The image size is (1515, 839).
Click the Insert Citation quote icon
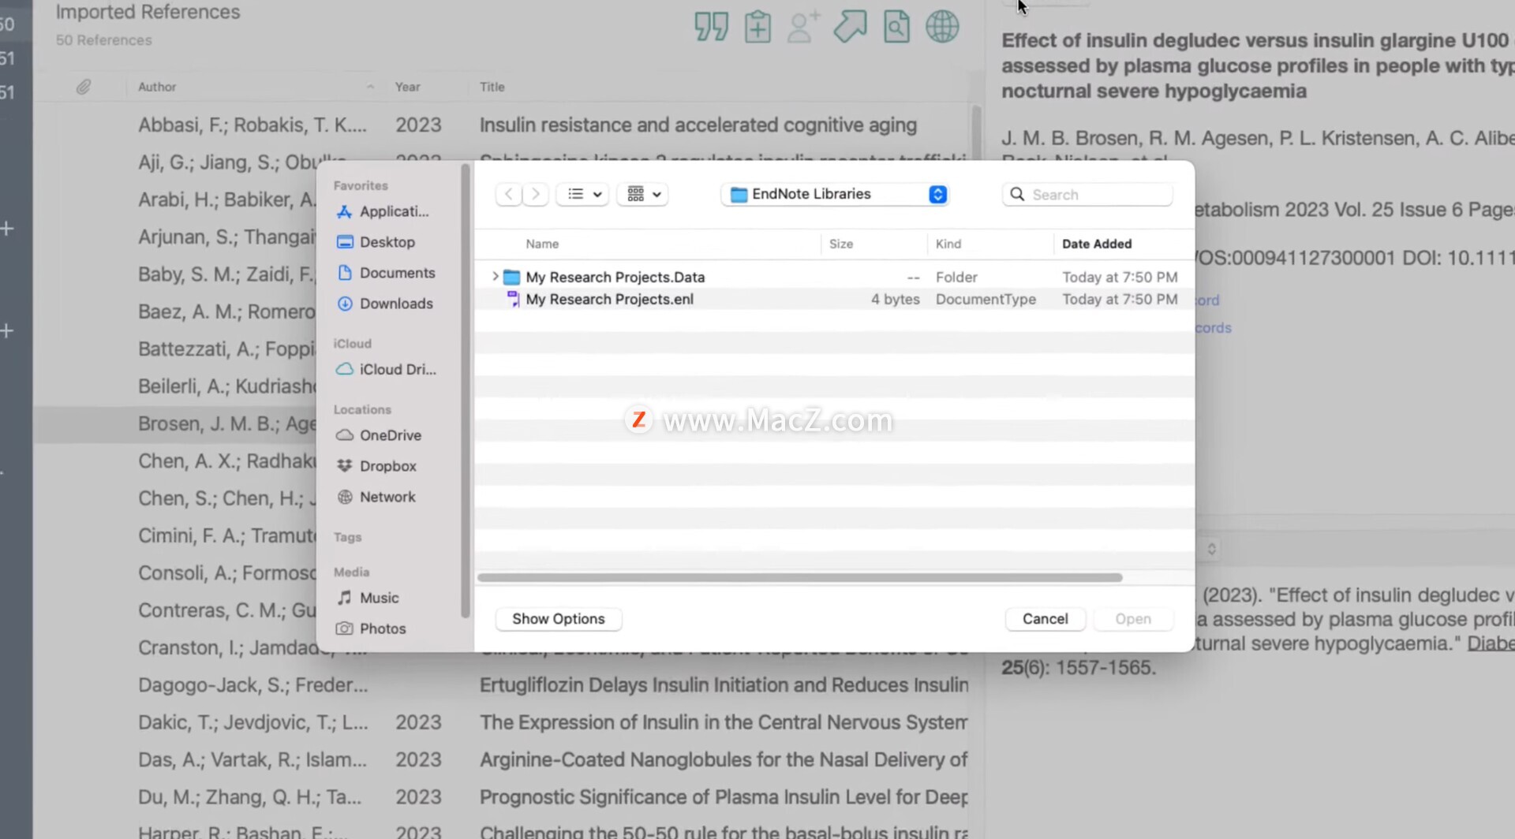click(711, 26)
